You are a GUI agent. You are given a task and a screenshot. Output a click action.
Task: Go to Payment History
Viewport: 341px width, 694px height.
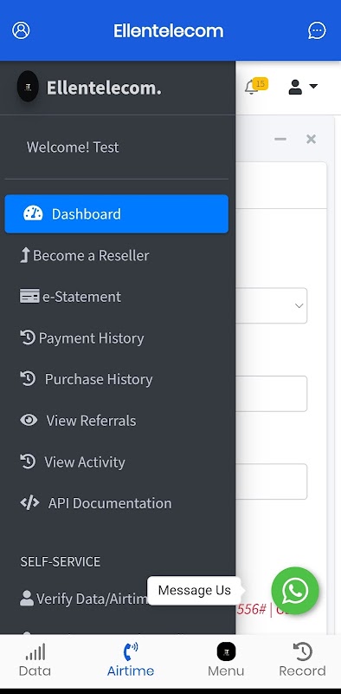117,338
